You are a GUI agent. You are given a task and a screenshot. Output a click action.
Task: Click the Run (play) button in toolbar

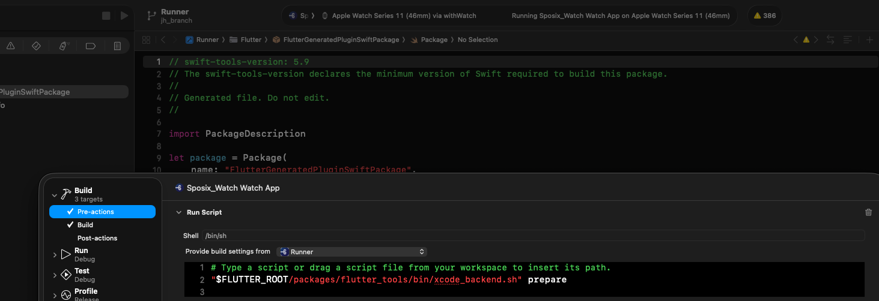click(x=124, y=16)
